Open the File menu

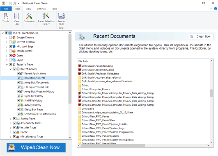tap(6, 9)
